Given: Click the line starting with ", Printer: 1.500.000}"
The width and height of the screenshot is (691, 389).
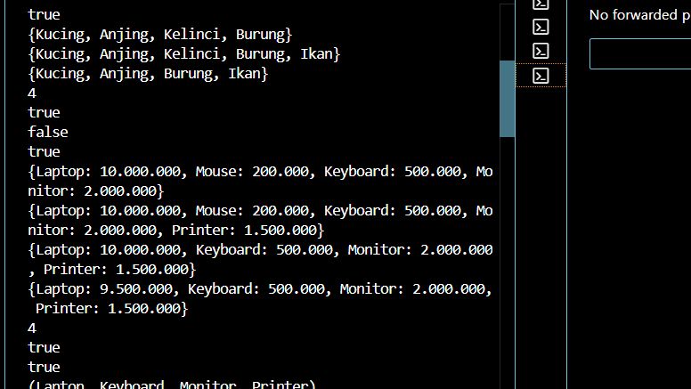Looking at the screenshot, I should coord(112,269).
